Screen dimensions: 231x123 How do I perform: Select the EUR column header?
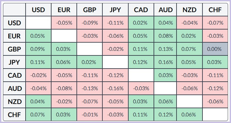64,10
